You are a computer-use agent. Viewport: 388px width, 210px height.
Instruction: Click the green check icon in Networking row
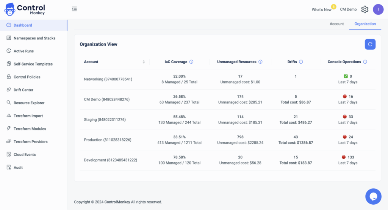[x=346, y=76]
